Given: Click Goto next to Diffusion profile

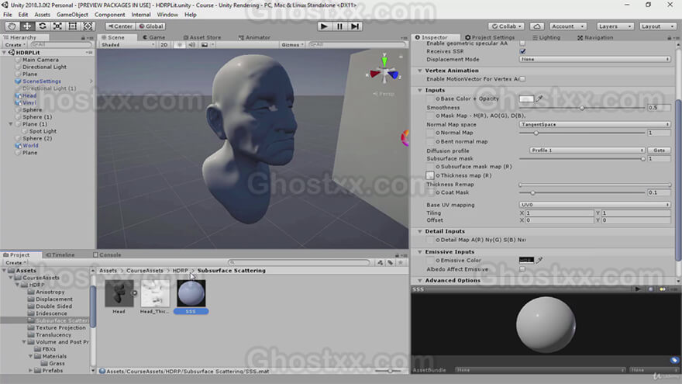Looking at the screenshot, I should 659,150.
